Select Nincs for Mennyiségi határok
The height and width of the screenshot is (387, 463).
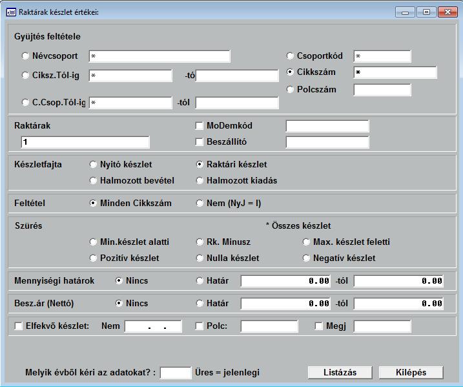pos(119,280)
